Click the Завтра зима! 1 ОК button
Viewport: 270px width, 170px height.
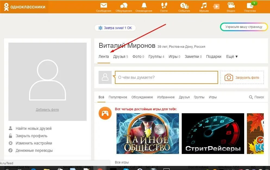(115, 28)
